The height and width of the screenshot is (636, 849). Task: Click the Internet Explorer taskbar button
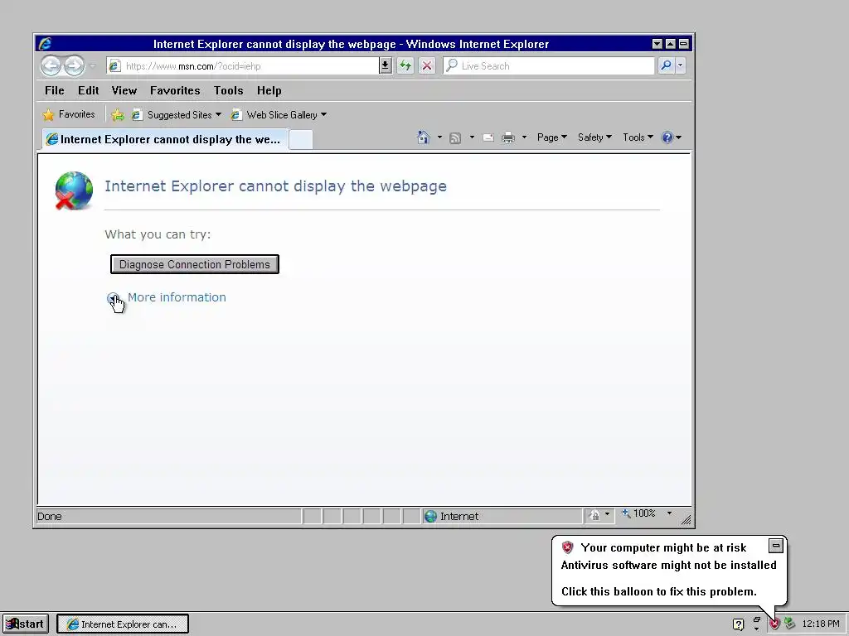123,624
